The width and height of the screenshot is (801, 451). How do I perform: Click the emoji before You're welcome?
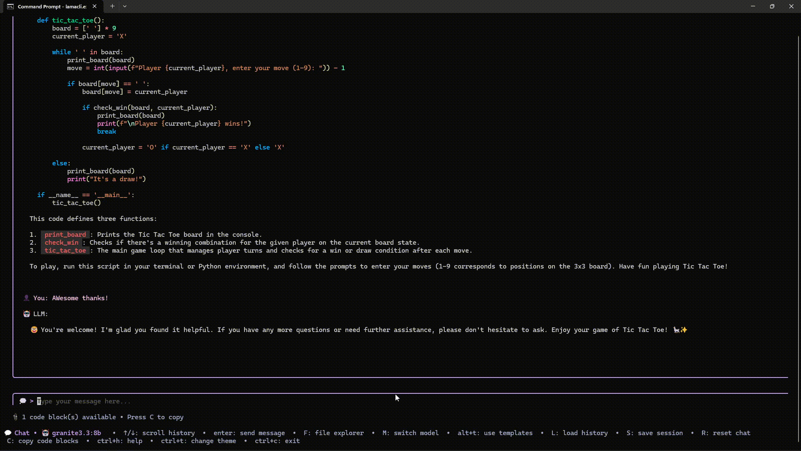34,330
